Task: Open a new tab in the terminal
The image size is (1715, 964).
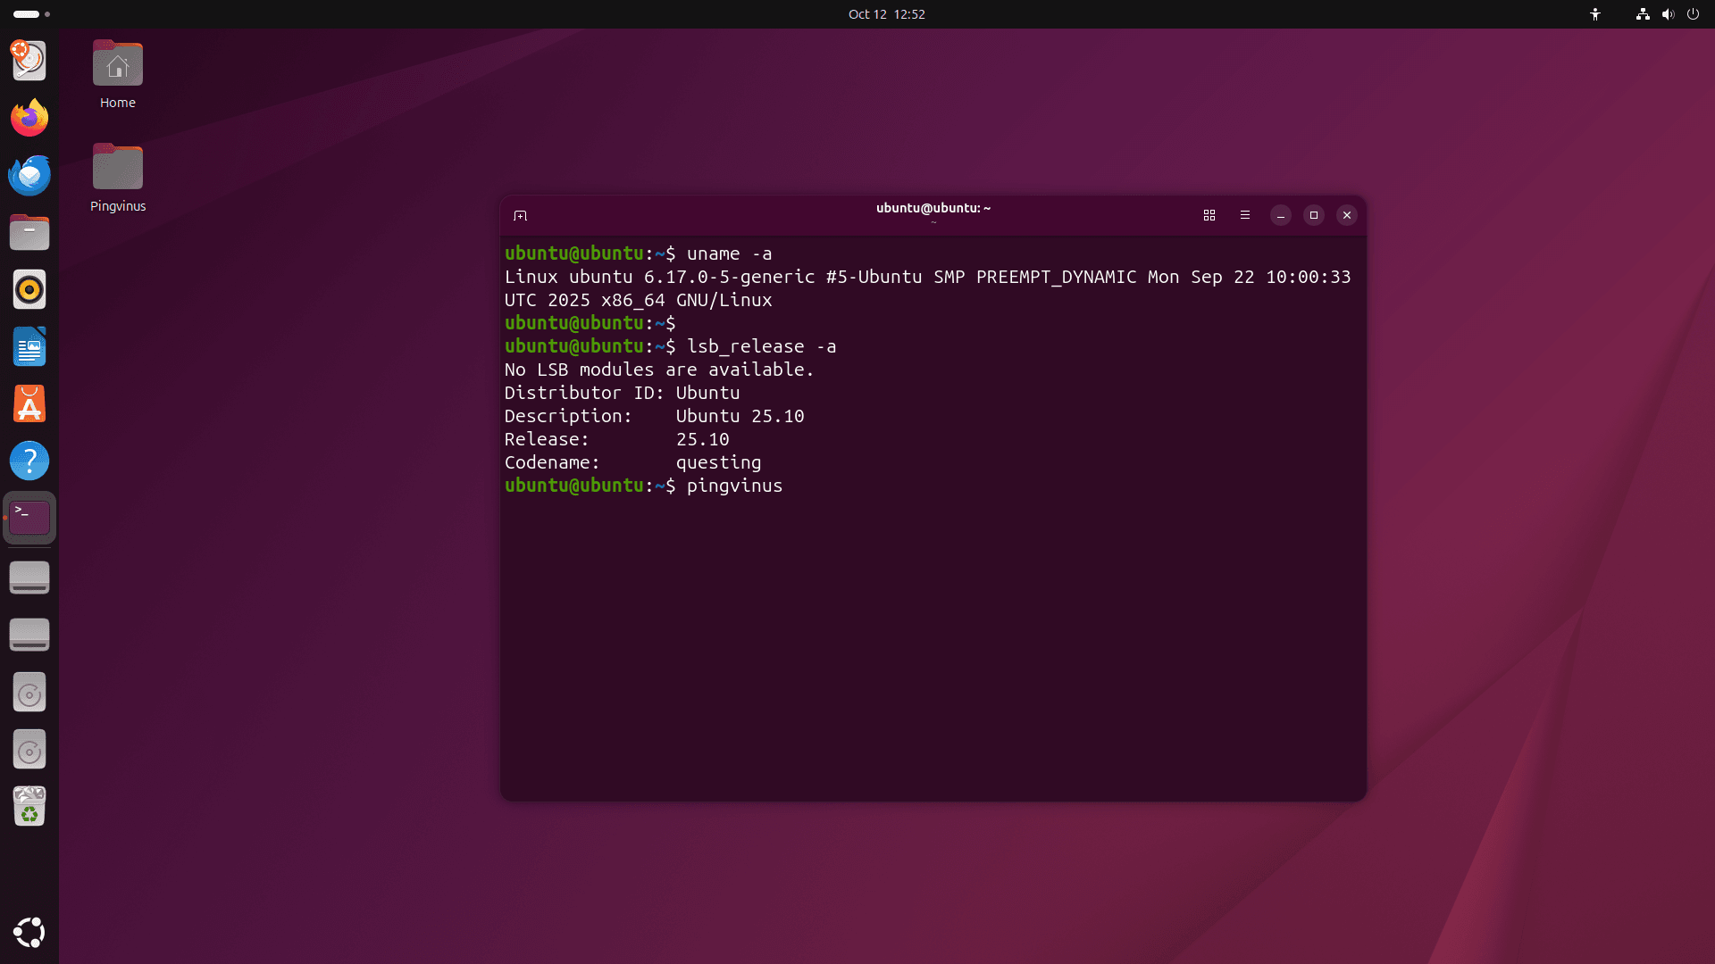Action: (521, 215)
